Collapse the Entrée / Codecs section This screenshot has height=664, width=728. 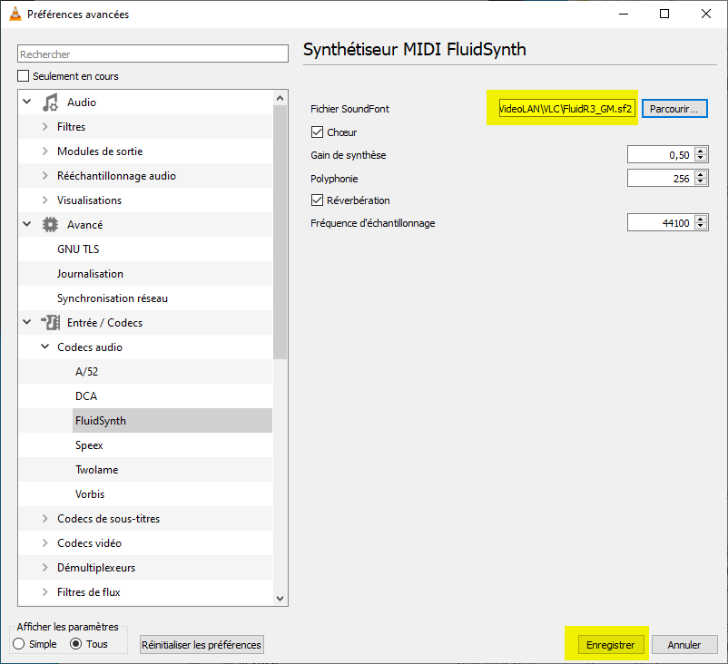coord(27,322)
